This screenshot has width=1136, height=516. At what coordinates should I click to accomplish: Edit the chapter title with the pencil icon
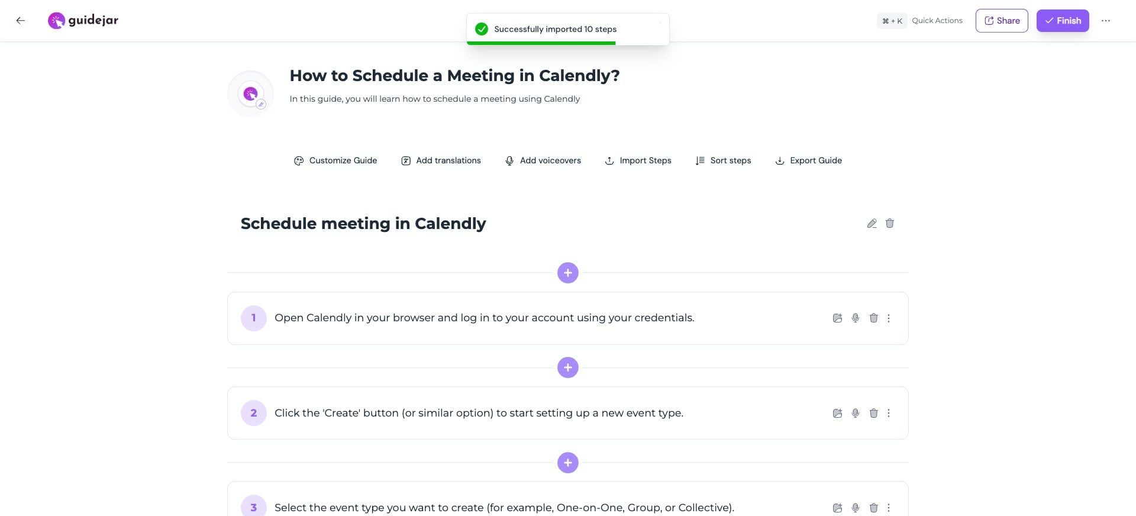(872, 223)
